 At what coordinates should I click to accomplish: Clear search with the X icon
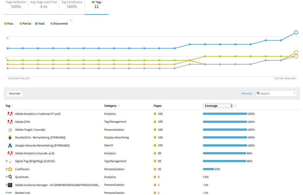(x=294, y=93)
